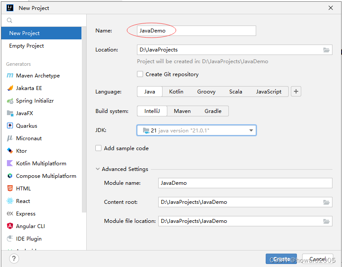Click the Maven Archetype generator icon
This screenshot has height=267, width=342.
10,75
